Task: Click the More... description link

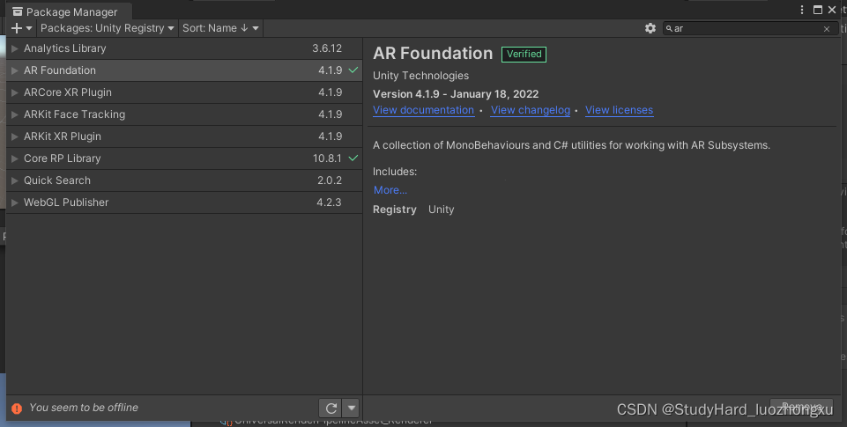Action: click(390, 190)
